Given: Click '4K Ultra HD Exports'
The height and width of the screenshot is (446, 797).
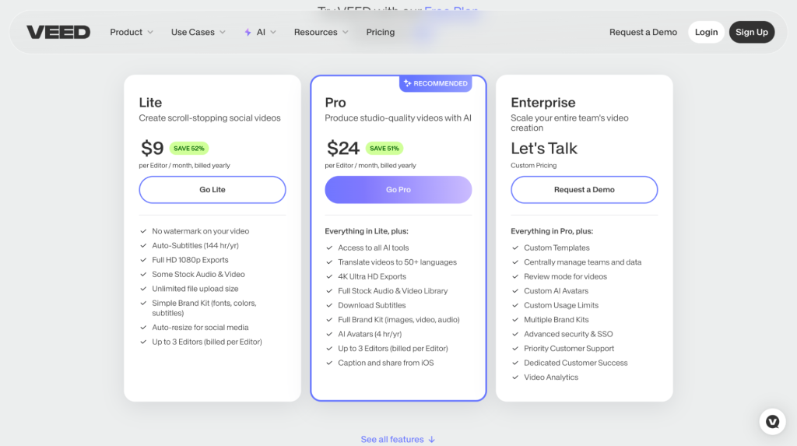Looking at the screenshot, I should point(372,276).
